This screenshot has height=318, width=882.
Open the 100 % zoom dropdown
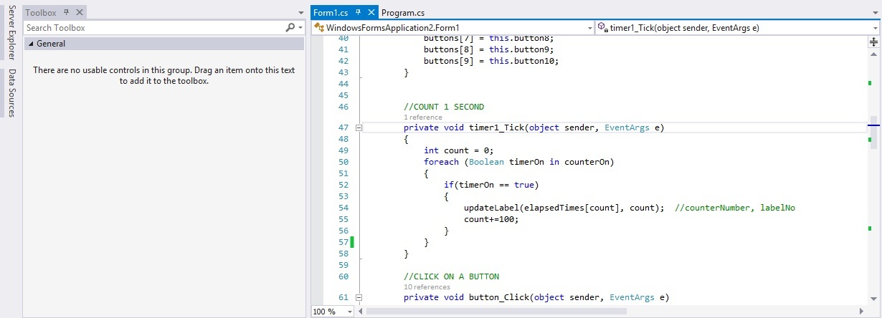pos(349,312)
